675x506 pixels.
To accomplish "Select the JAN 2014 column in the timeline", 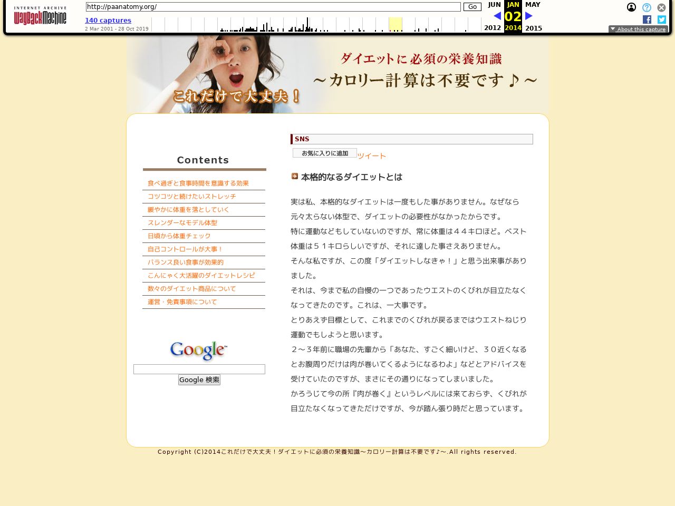I will [513, 16].
